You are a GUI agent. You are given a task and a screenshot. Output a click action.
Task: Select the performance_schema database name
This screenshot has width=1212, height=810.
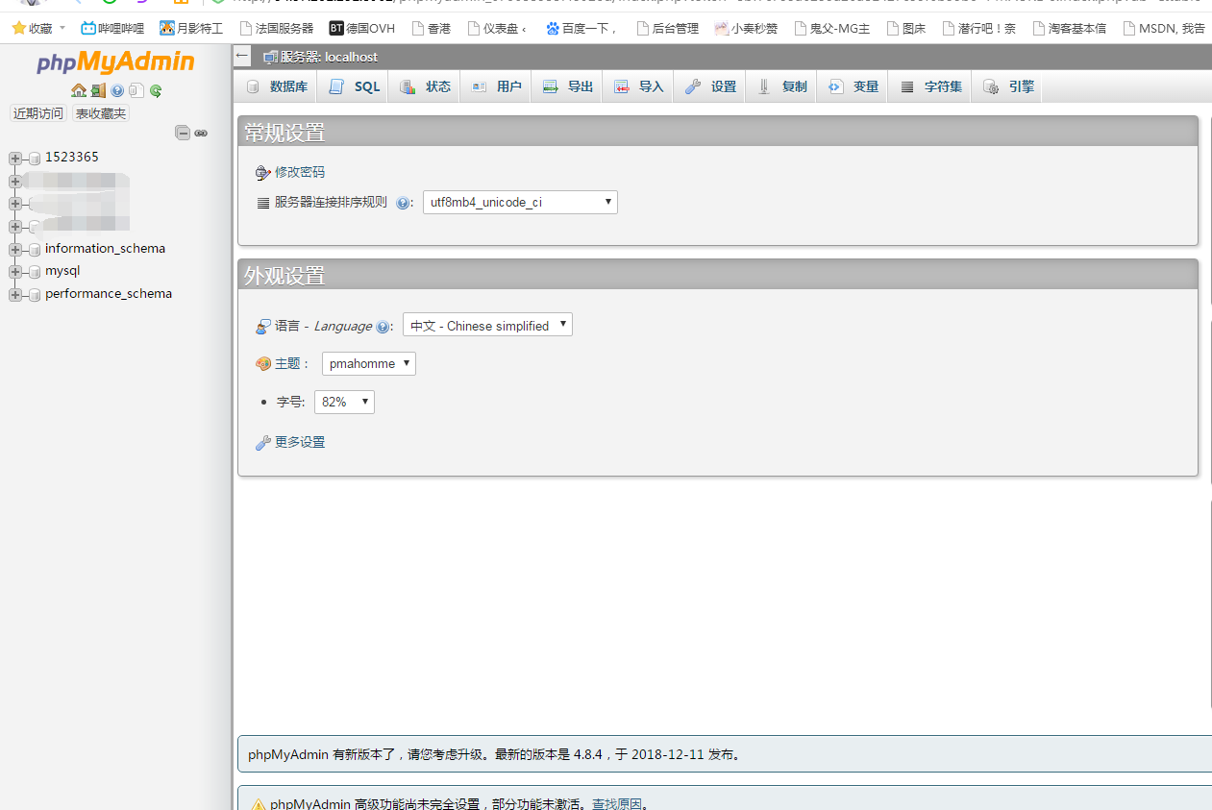click(109, 295)
